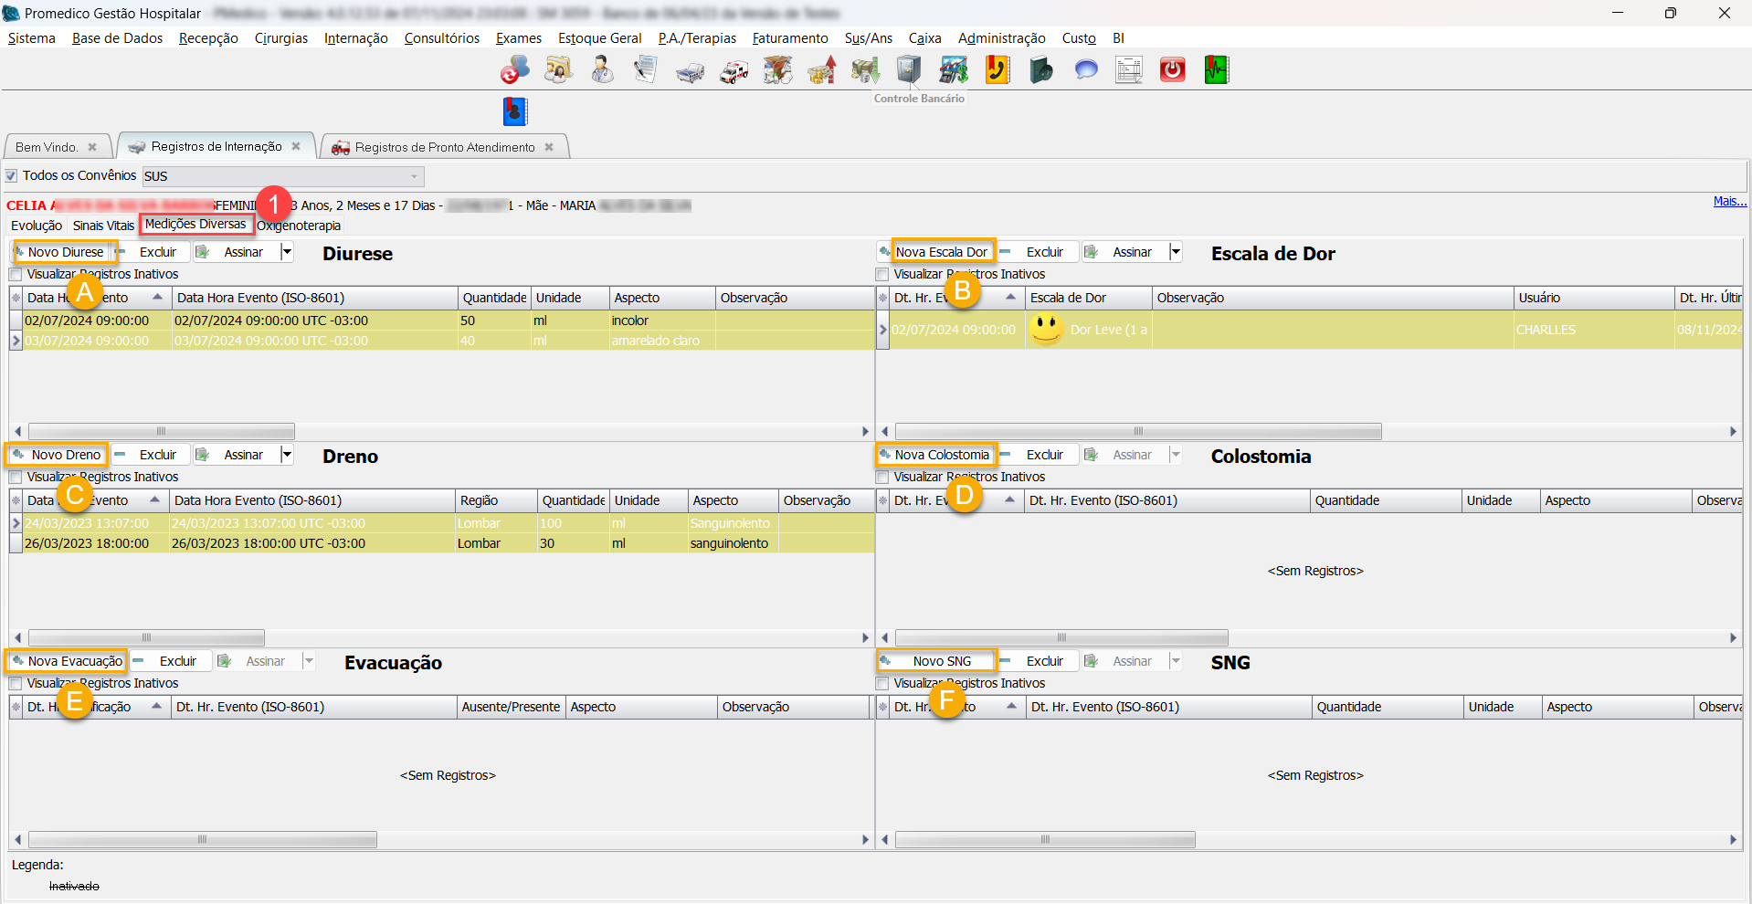Expand Assinar dropdown arrow in Escala de Dor

pyautogui.click(x=1176, y=252)
